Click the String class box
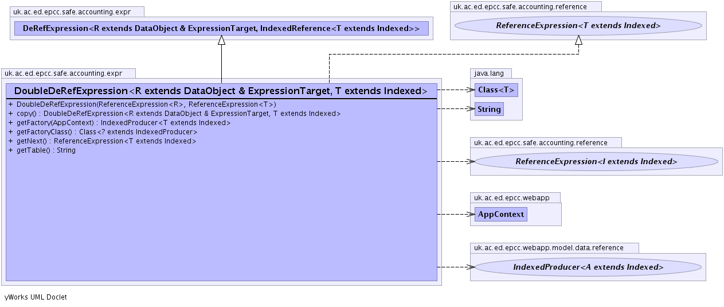This screenshot has width=724, height=307. [489, 109]
